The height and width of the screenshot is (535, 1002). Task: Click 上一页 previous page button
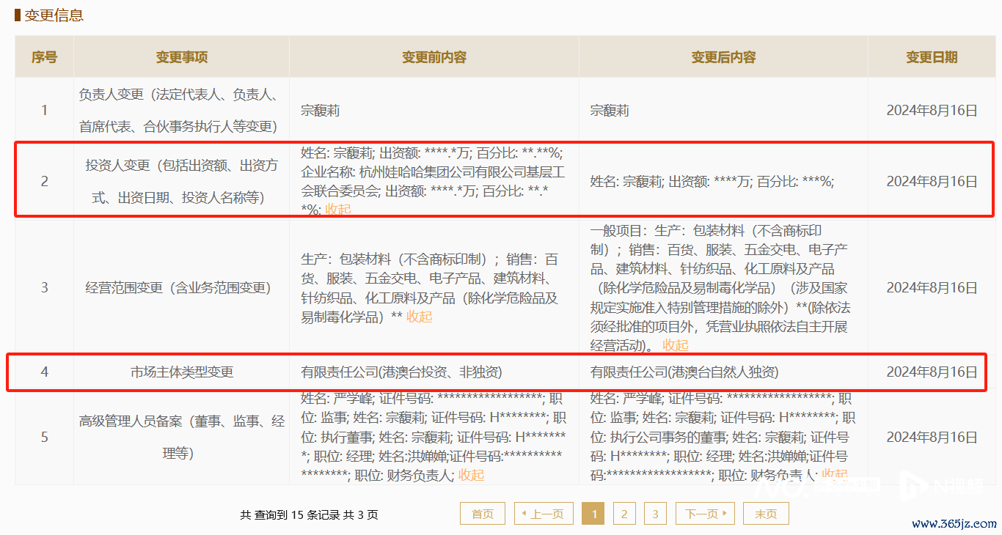point(544,514)
